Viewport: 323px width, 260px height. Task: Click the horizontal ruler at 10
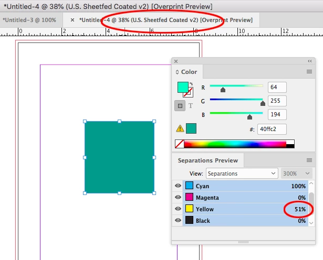point(241,31)
